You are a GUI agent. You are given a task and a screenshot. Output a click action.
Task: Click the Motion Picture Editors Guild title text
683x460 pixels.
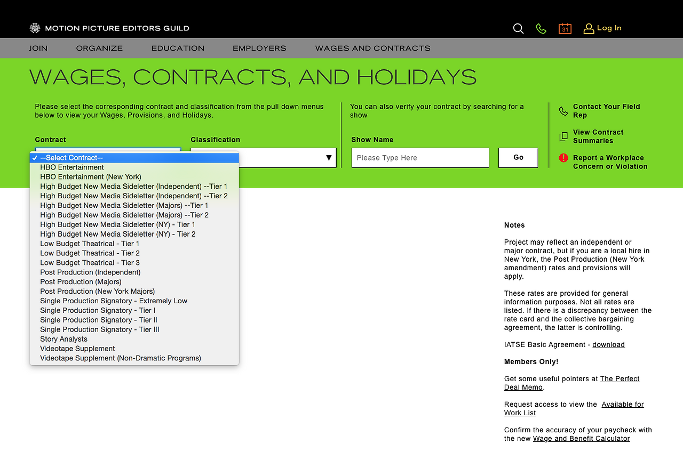pos(117,28)
